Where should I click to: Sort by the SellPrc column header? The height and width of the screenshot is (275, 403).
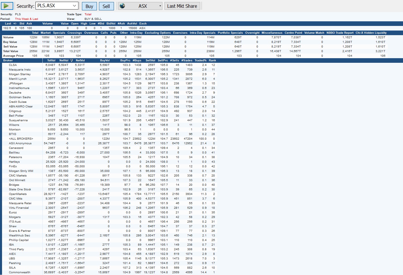point(163,60)
